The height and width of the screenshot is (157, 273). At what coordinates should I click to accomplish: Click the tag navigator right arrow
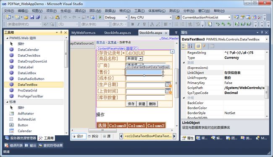174,136
